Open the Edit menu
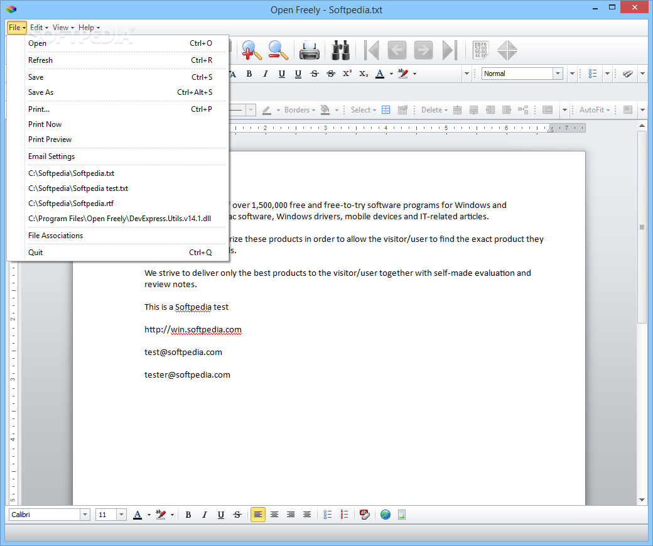653x546 pixels. (x=39, y=28)
